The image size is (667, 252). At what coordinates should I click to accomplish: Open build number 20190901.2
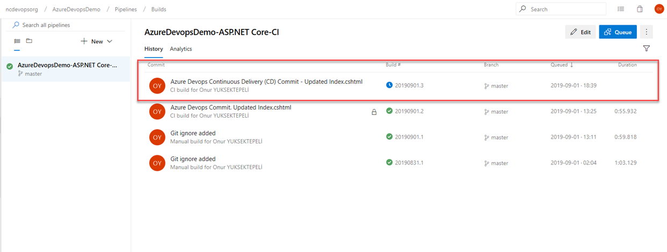[x=409, y=111]
